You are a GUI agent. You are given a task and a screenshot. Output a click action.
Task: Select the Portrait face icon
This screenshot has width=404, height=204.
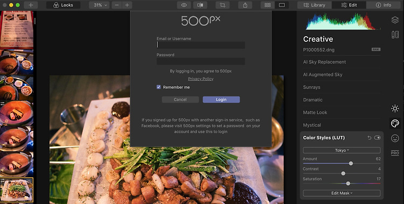pyautogui.click(x=395, y=138)
